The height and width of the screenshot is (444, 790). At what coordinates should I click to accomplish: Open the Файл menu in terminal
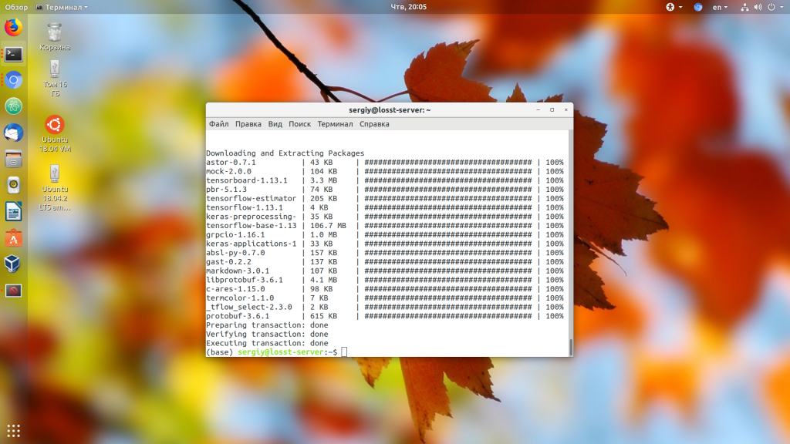(218, 124)
